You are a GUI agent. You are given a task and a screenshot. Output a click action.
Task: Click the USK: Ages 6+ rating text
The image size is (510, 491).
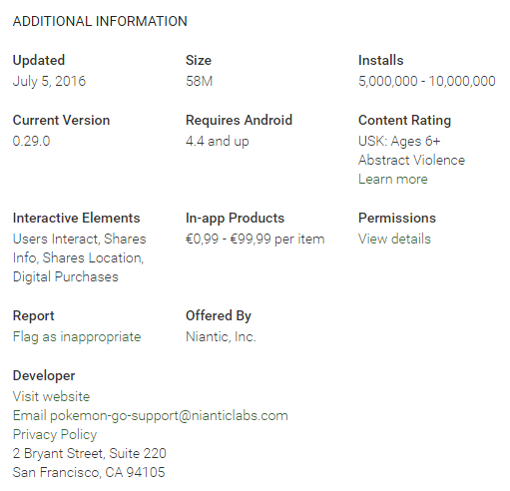tap(399, 141)
